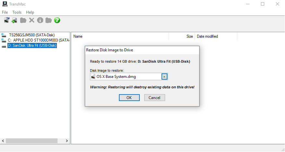Select D: SanDisk Ultra Fit USB disk
The image size is (285, 152).
(x=32, y=45)
